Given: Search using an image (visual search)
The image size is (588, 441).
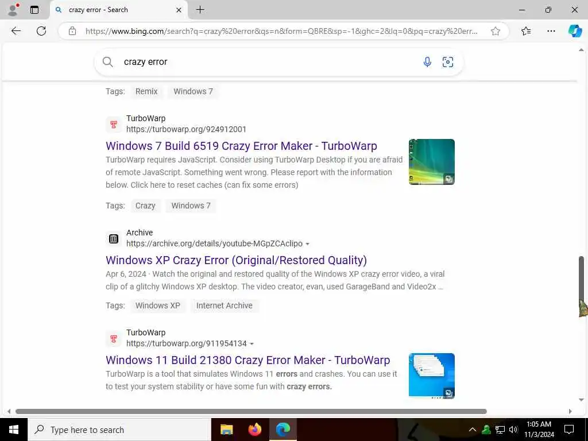Looking at the screenshot, I should (448, 62).
